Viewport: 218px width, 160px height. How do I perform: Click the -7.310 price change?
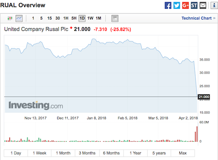(100, 29)
